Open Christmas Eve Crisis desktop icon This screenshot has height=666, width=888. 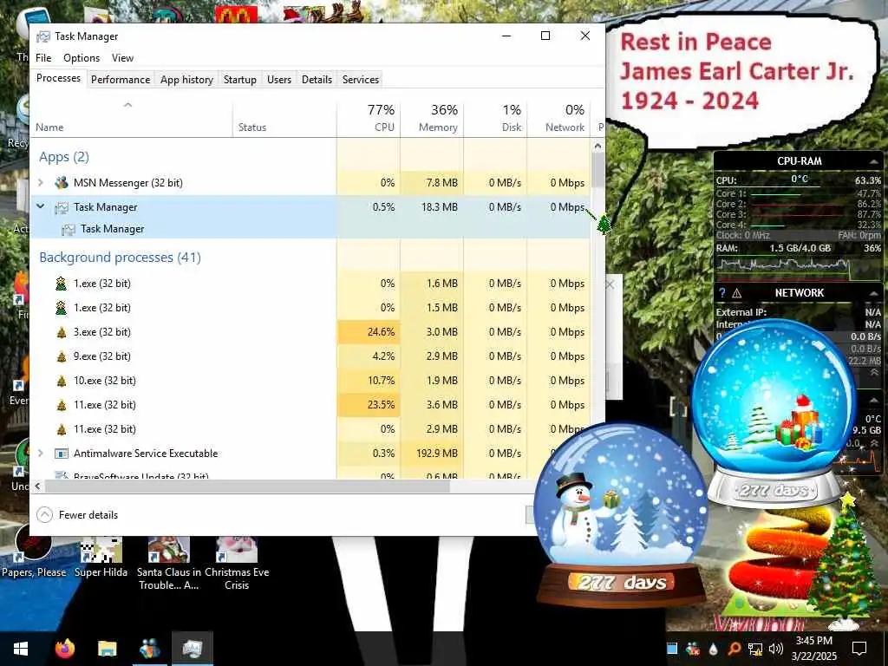pyautogui.click(x=237, y=563)
